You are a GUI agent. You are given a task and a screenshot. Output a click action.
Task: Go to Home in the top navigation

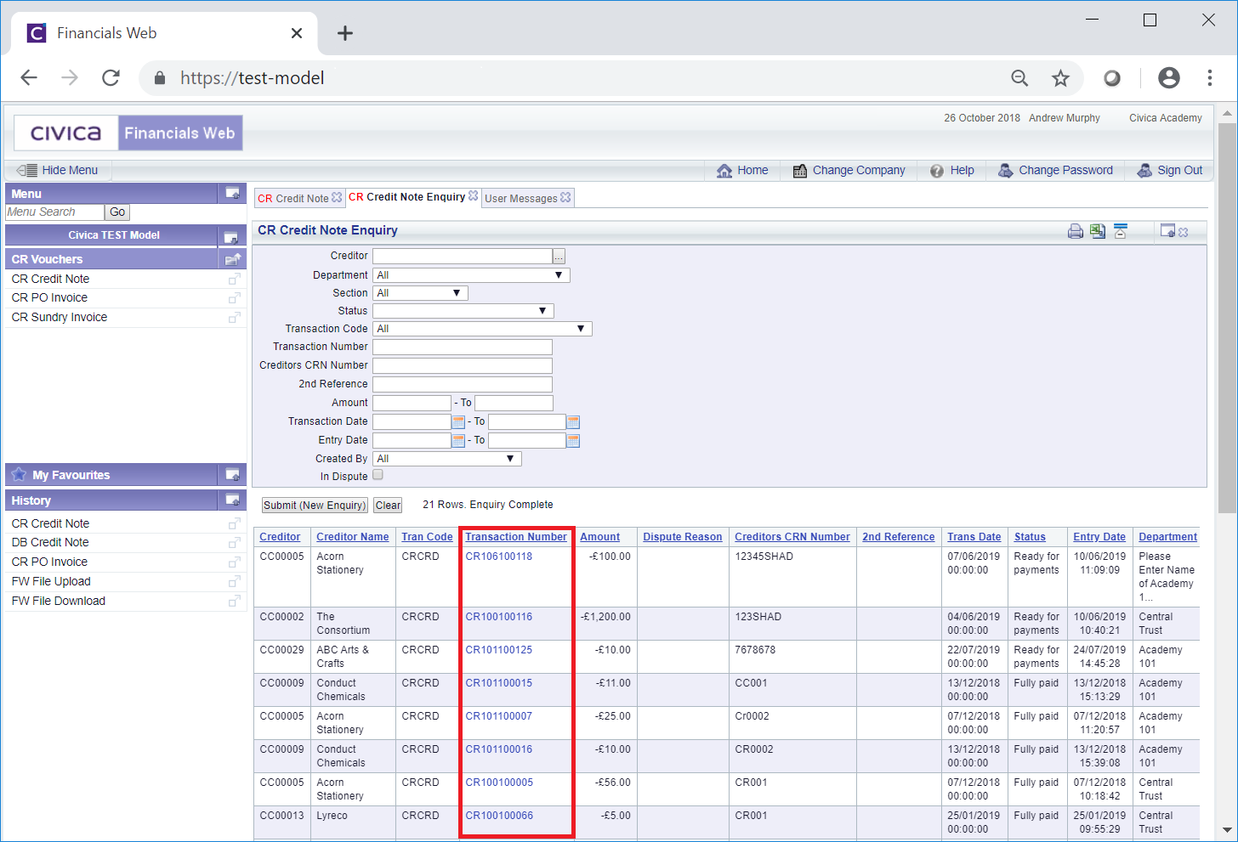tap(742, 170)
